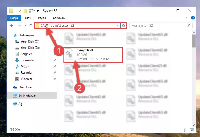200x137 pixels.
Task: Go back with the left arrow
Action: 12,25
